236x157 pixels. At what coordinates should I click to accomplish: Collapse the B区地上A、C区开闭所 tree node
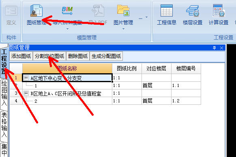26,93
